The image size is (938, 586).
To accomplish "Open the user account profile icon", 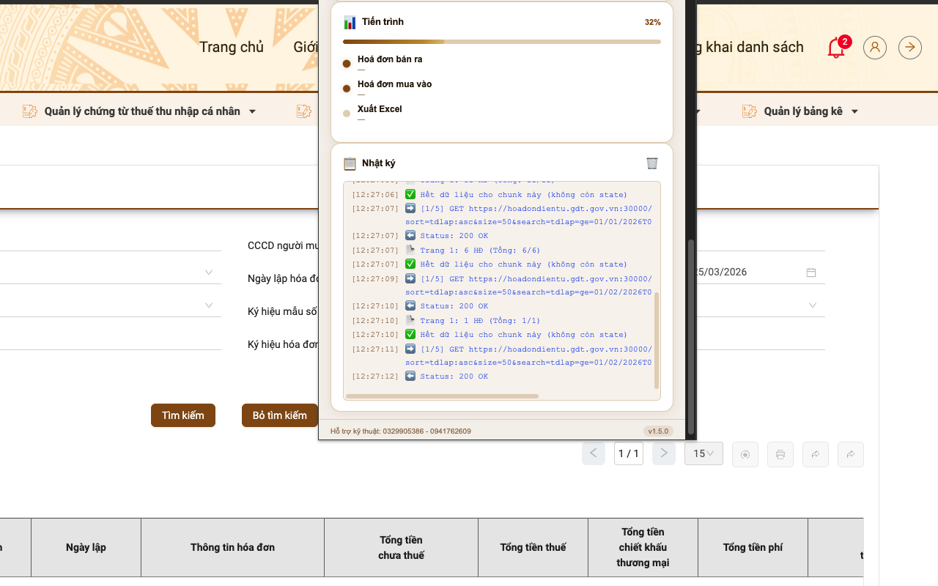I will 875,48.
